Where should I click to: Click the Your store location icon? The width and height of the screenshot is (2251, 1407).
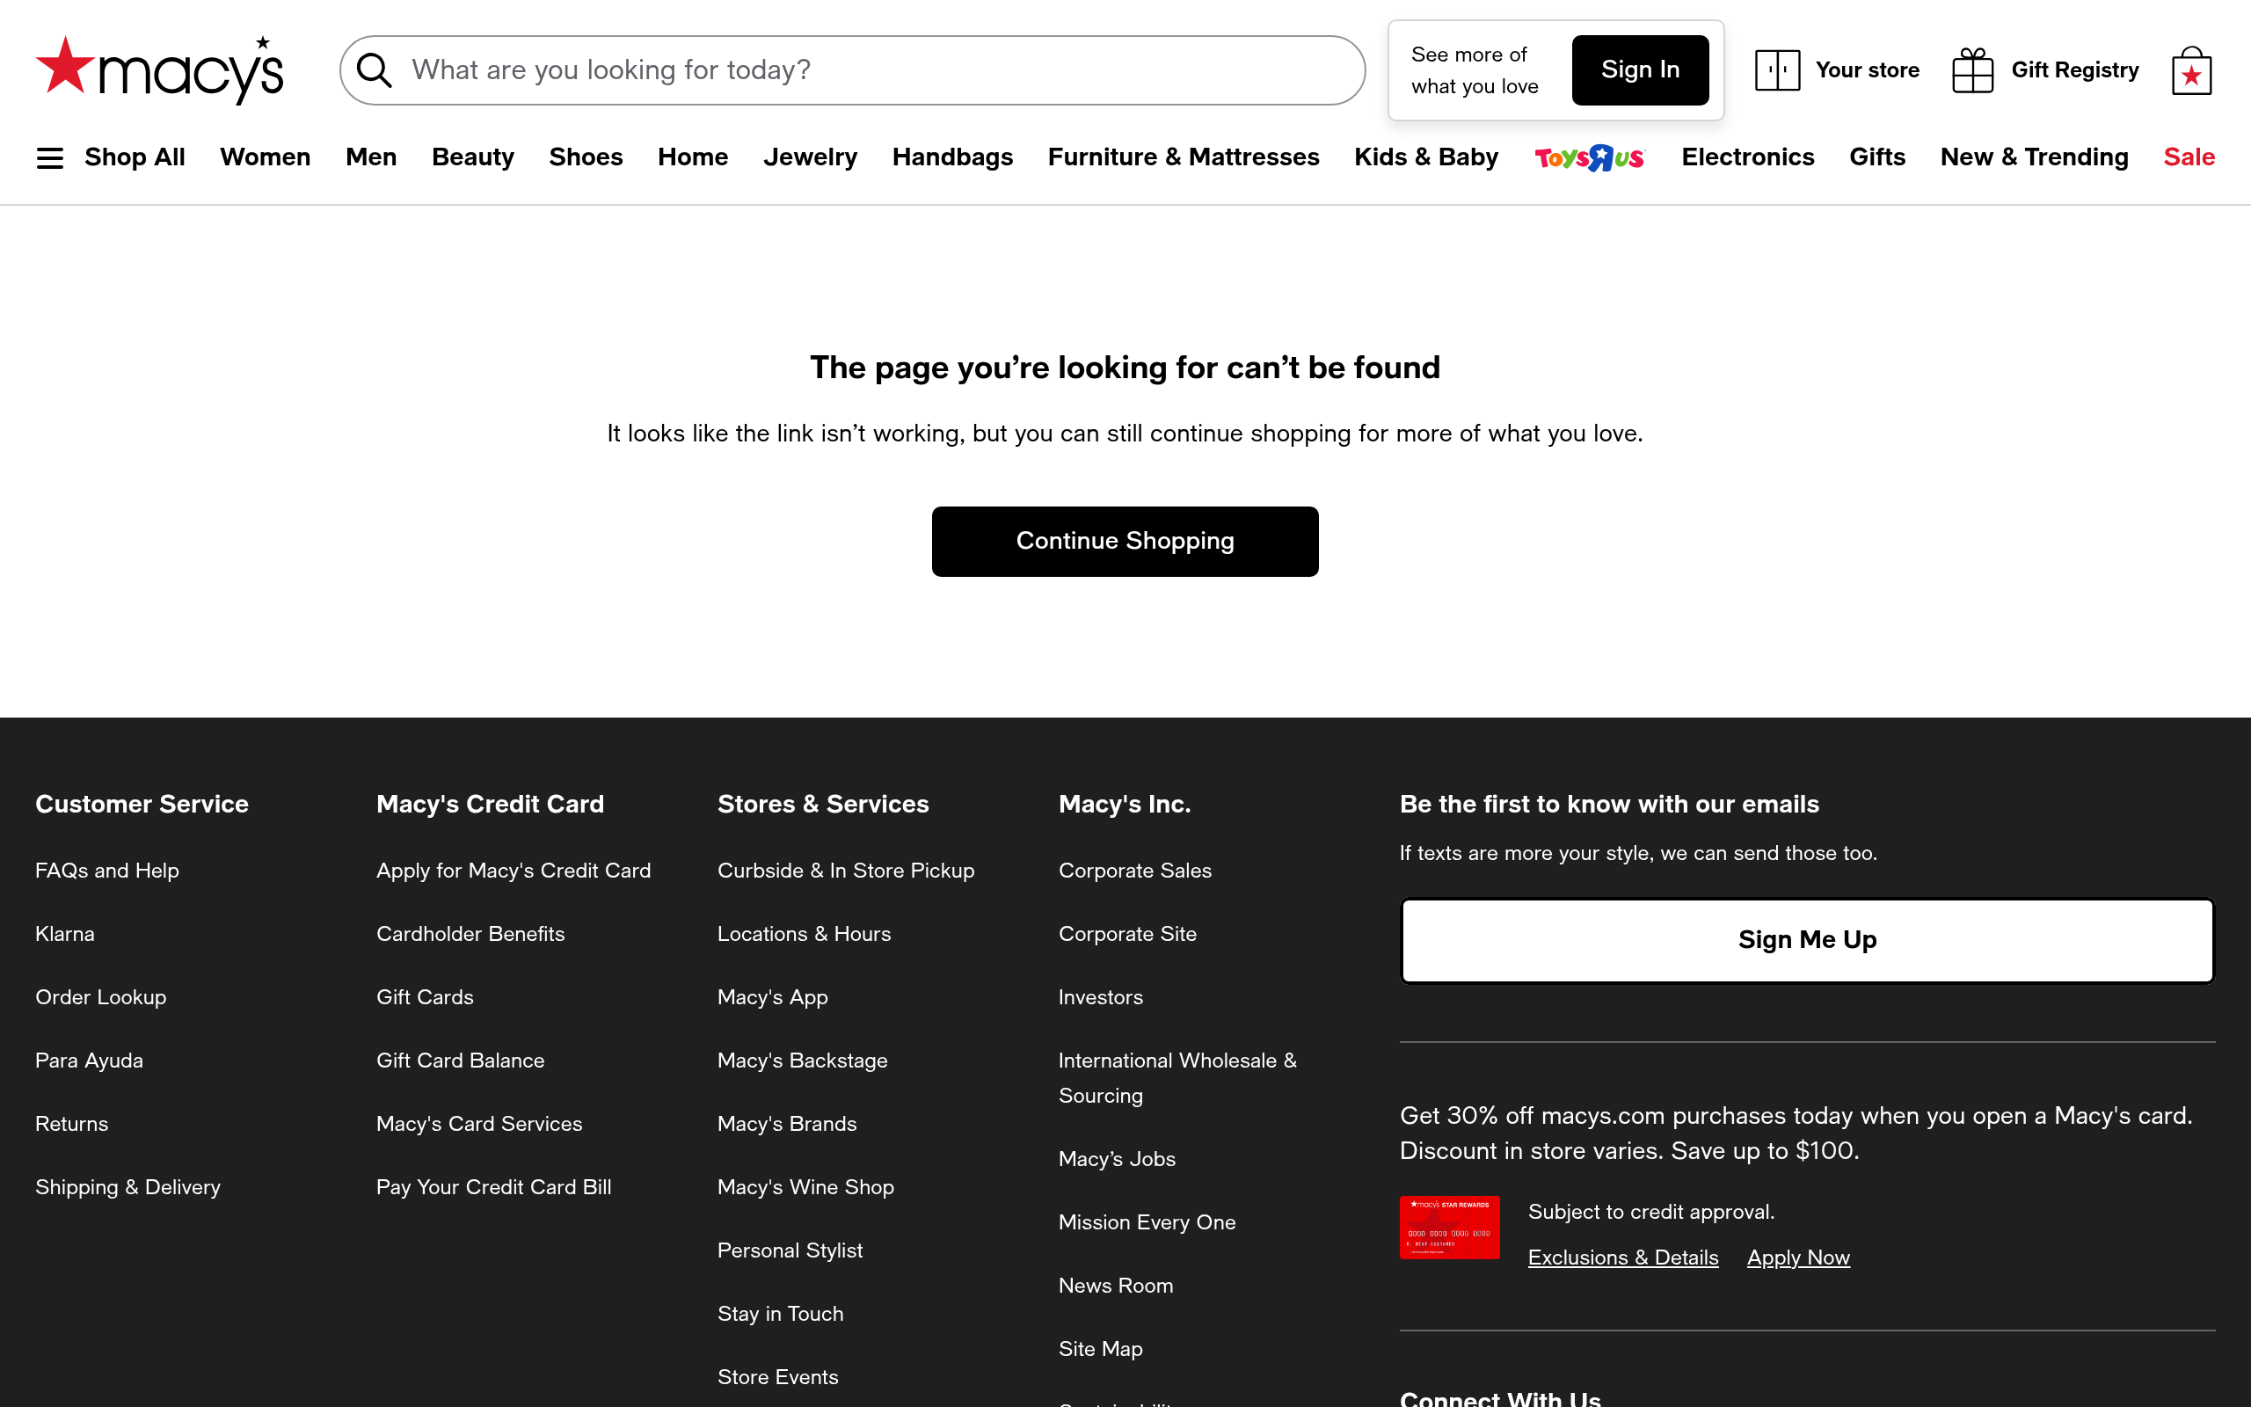pos(1776,70)
